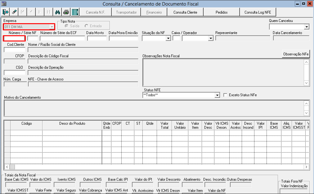Click the green list grid icon
Screen dimensions: 314x194
75,12
